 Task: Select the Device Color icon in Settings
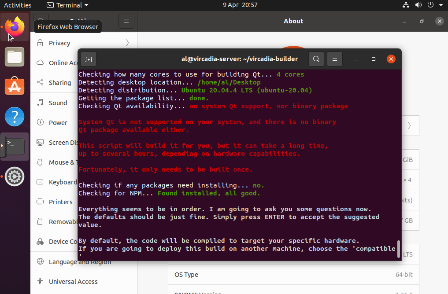pyautogui.click(x=40, y=242)
